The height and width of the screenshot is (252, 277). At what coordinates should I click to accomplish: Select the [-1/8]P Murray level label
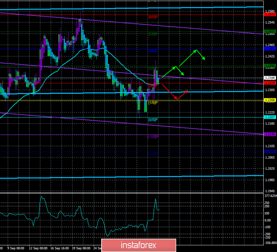(x=153, y=137)
